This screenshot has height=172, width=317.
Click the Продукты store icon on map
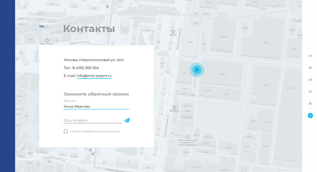pyautogui.click(x=174, y=107)
